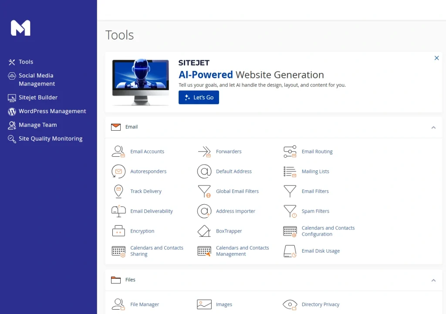Click the Email Routing icon
Screen dimensions: 446x314
[x=290, y=152]
